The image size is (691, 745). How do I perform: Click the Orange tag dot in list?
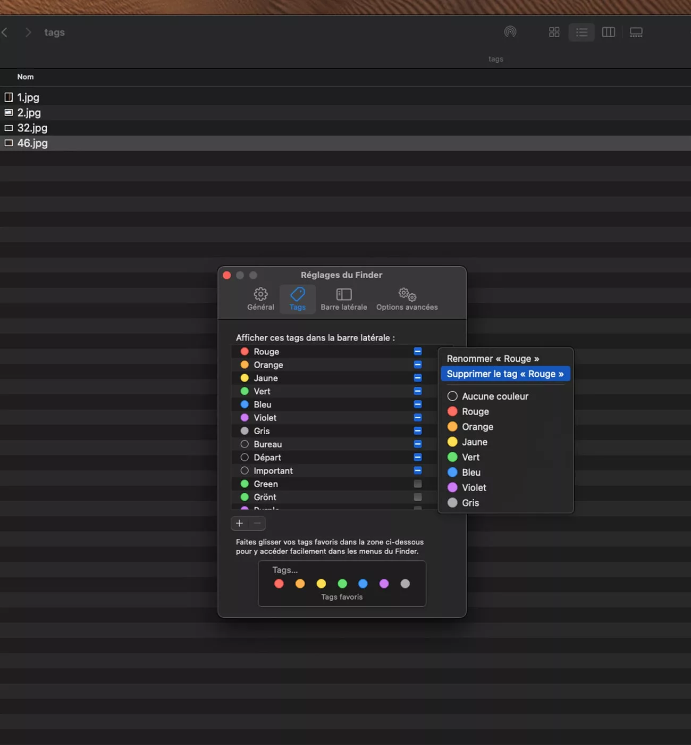click(x=245, y=365)
